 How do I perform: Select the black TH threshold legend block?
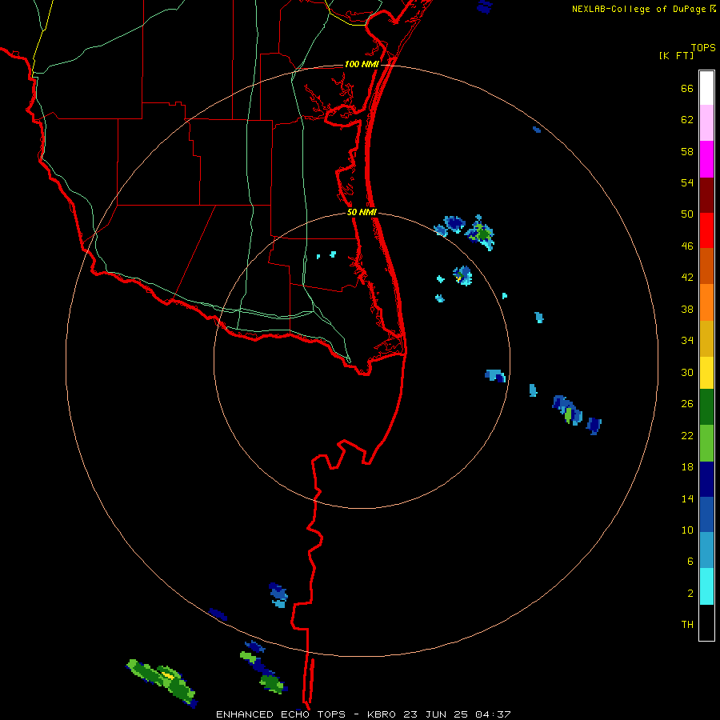pyautogui.click(x=706, y=622)
